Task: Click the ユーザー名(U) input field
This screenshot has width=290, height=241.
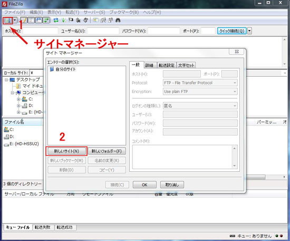Action: 103,31
